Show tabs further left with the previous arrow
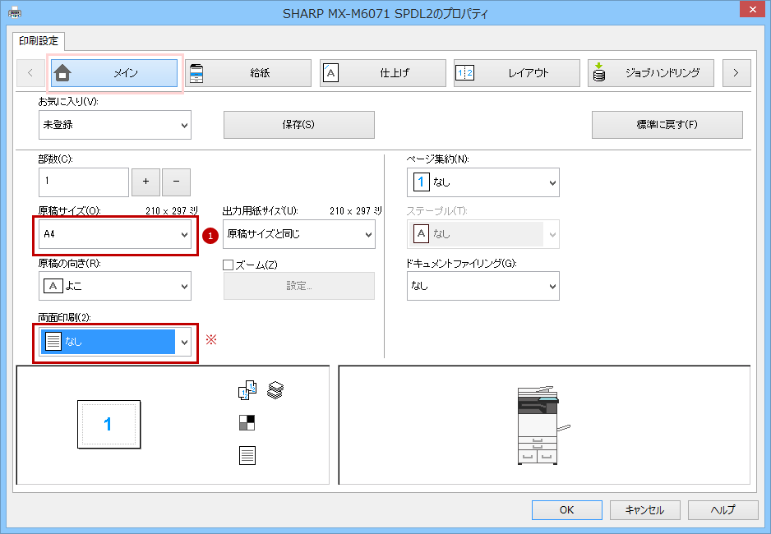771x534 pixels. click(30, 73)
